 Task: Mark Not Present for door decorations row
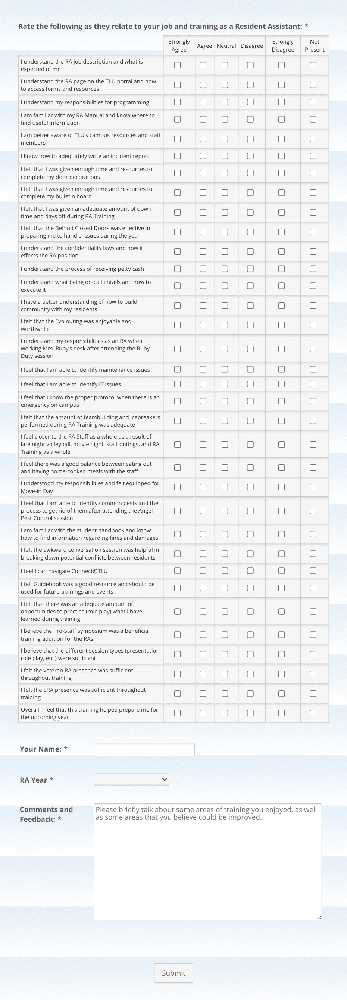point(313,173)
